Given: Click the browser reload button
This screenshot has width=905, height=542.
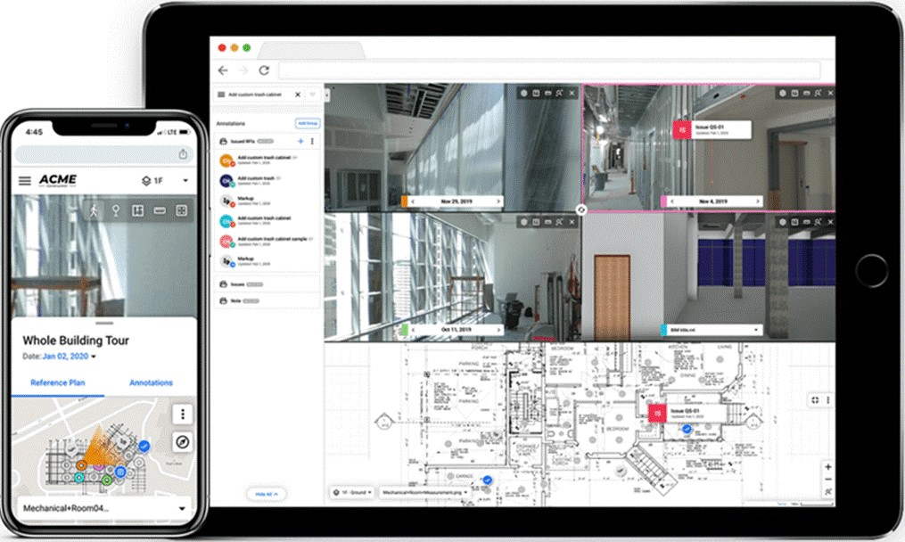Looking at the screenshot, I should click(x=264, y=70).
